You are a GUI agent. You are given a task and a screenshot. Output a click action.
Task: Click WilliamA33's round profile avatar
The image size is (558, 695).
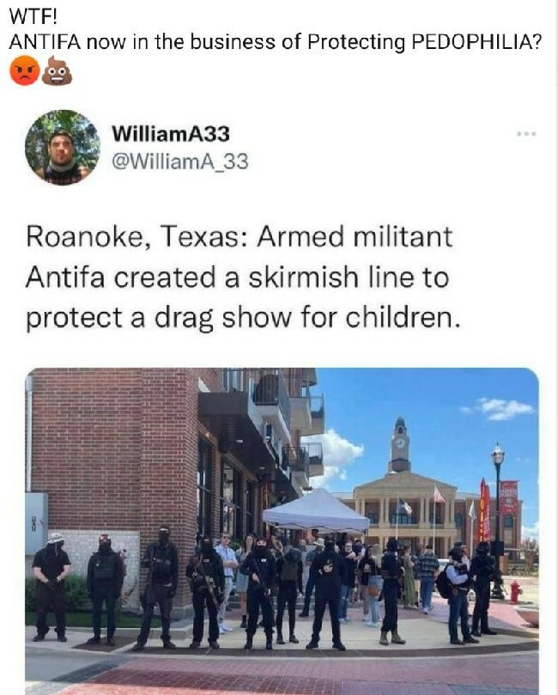pyautogui.click(x=63, y=147)
